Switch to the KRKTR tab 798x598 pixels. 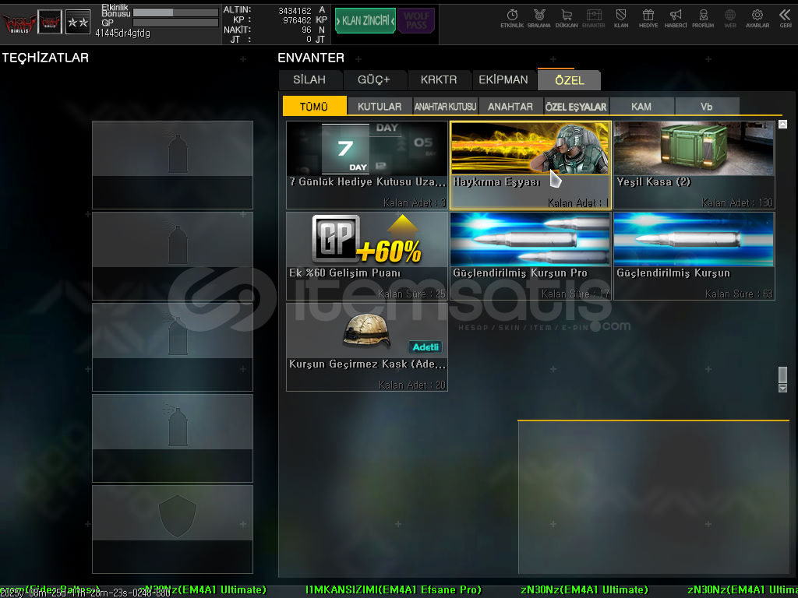(x=439, y=80)
